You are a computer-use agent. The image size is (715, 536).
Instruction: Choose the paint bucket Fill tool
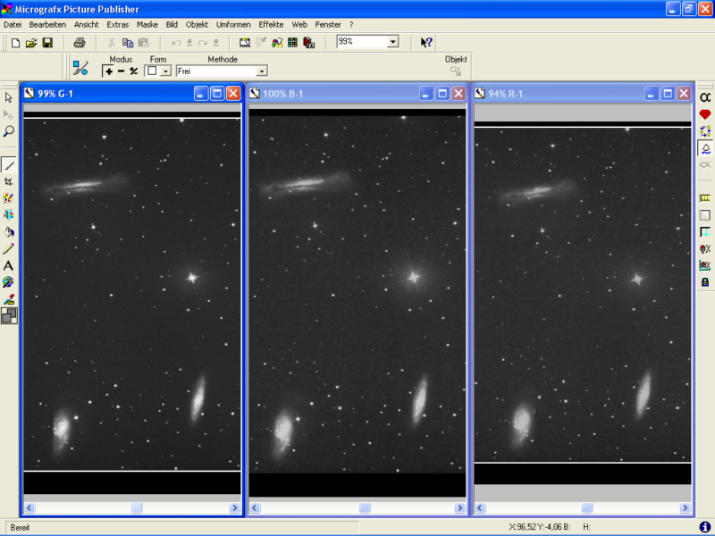coord(9,231)
